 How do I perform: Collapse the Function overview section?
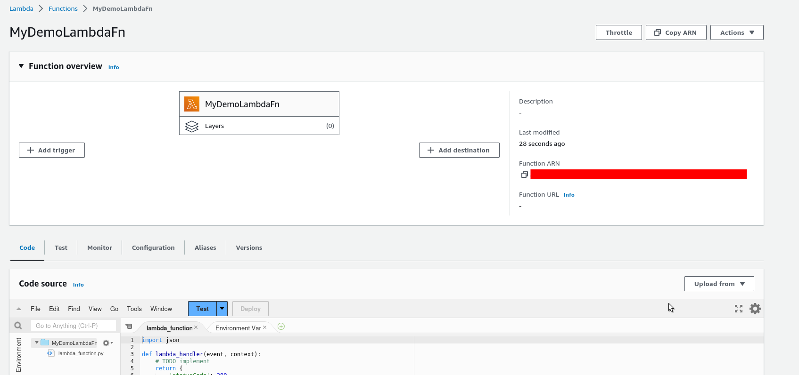point(21,66)
